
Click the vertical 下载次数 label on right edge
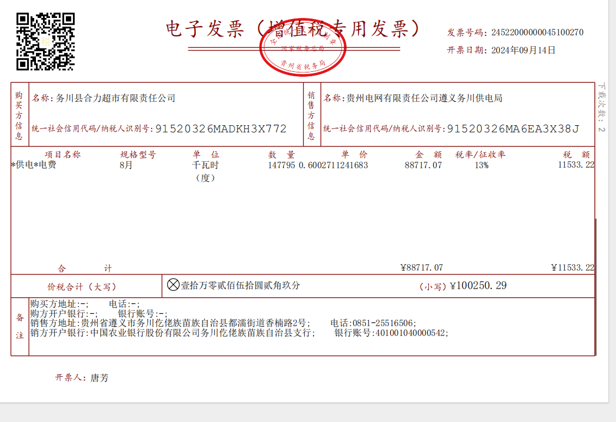point(601,103)
